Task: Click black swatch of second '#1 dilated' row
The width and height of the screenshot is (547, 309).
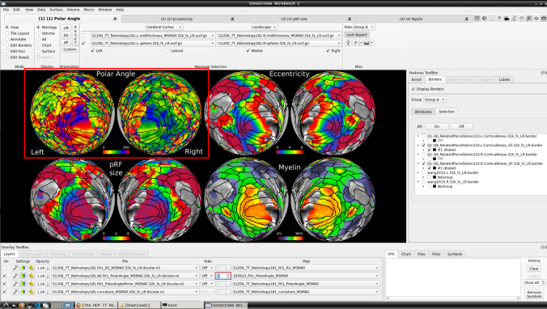Action: 435,168
